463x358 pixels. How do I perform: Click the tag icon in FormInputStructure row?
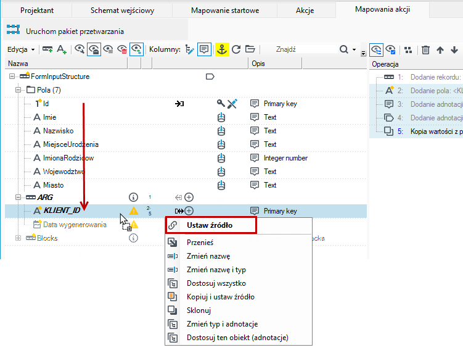(x=210, y=77)
